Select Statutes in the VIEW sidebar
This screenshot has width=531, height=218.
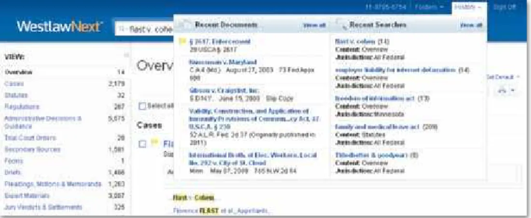(15, 95)
